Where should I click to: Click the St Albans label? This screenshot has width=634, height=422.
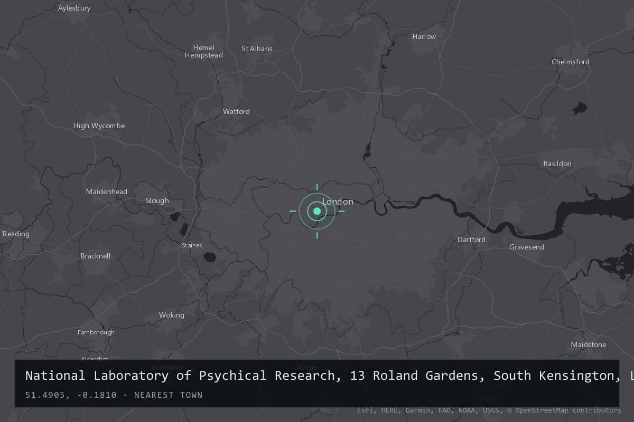pyautogui.click(x=257, y=49)
